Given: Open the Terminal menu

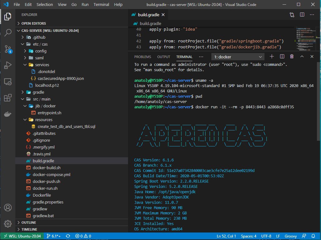Looking at the screenshot, I should [x=101, y=4].
